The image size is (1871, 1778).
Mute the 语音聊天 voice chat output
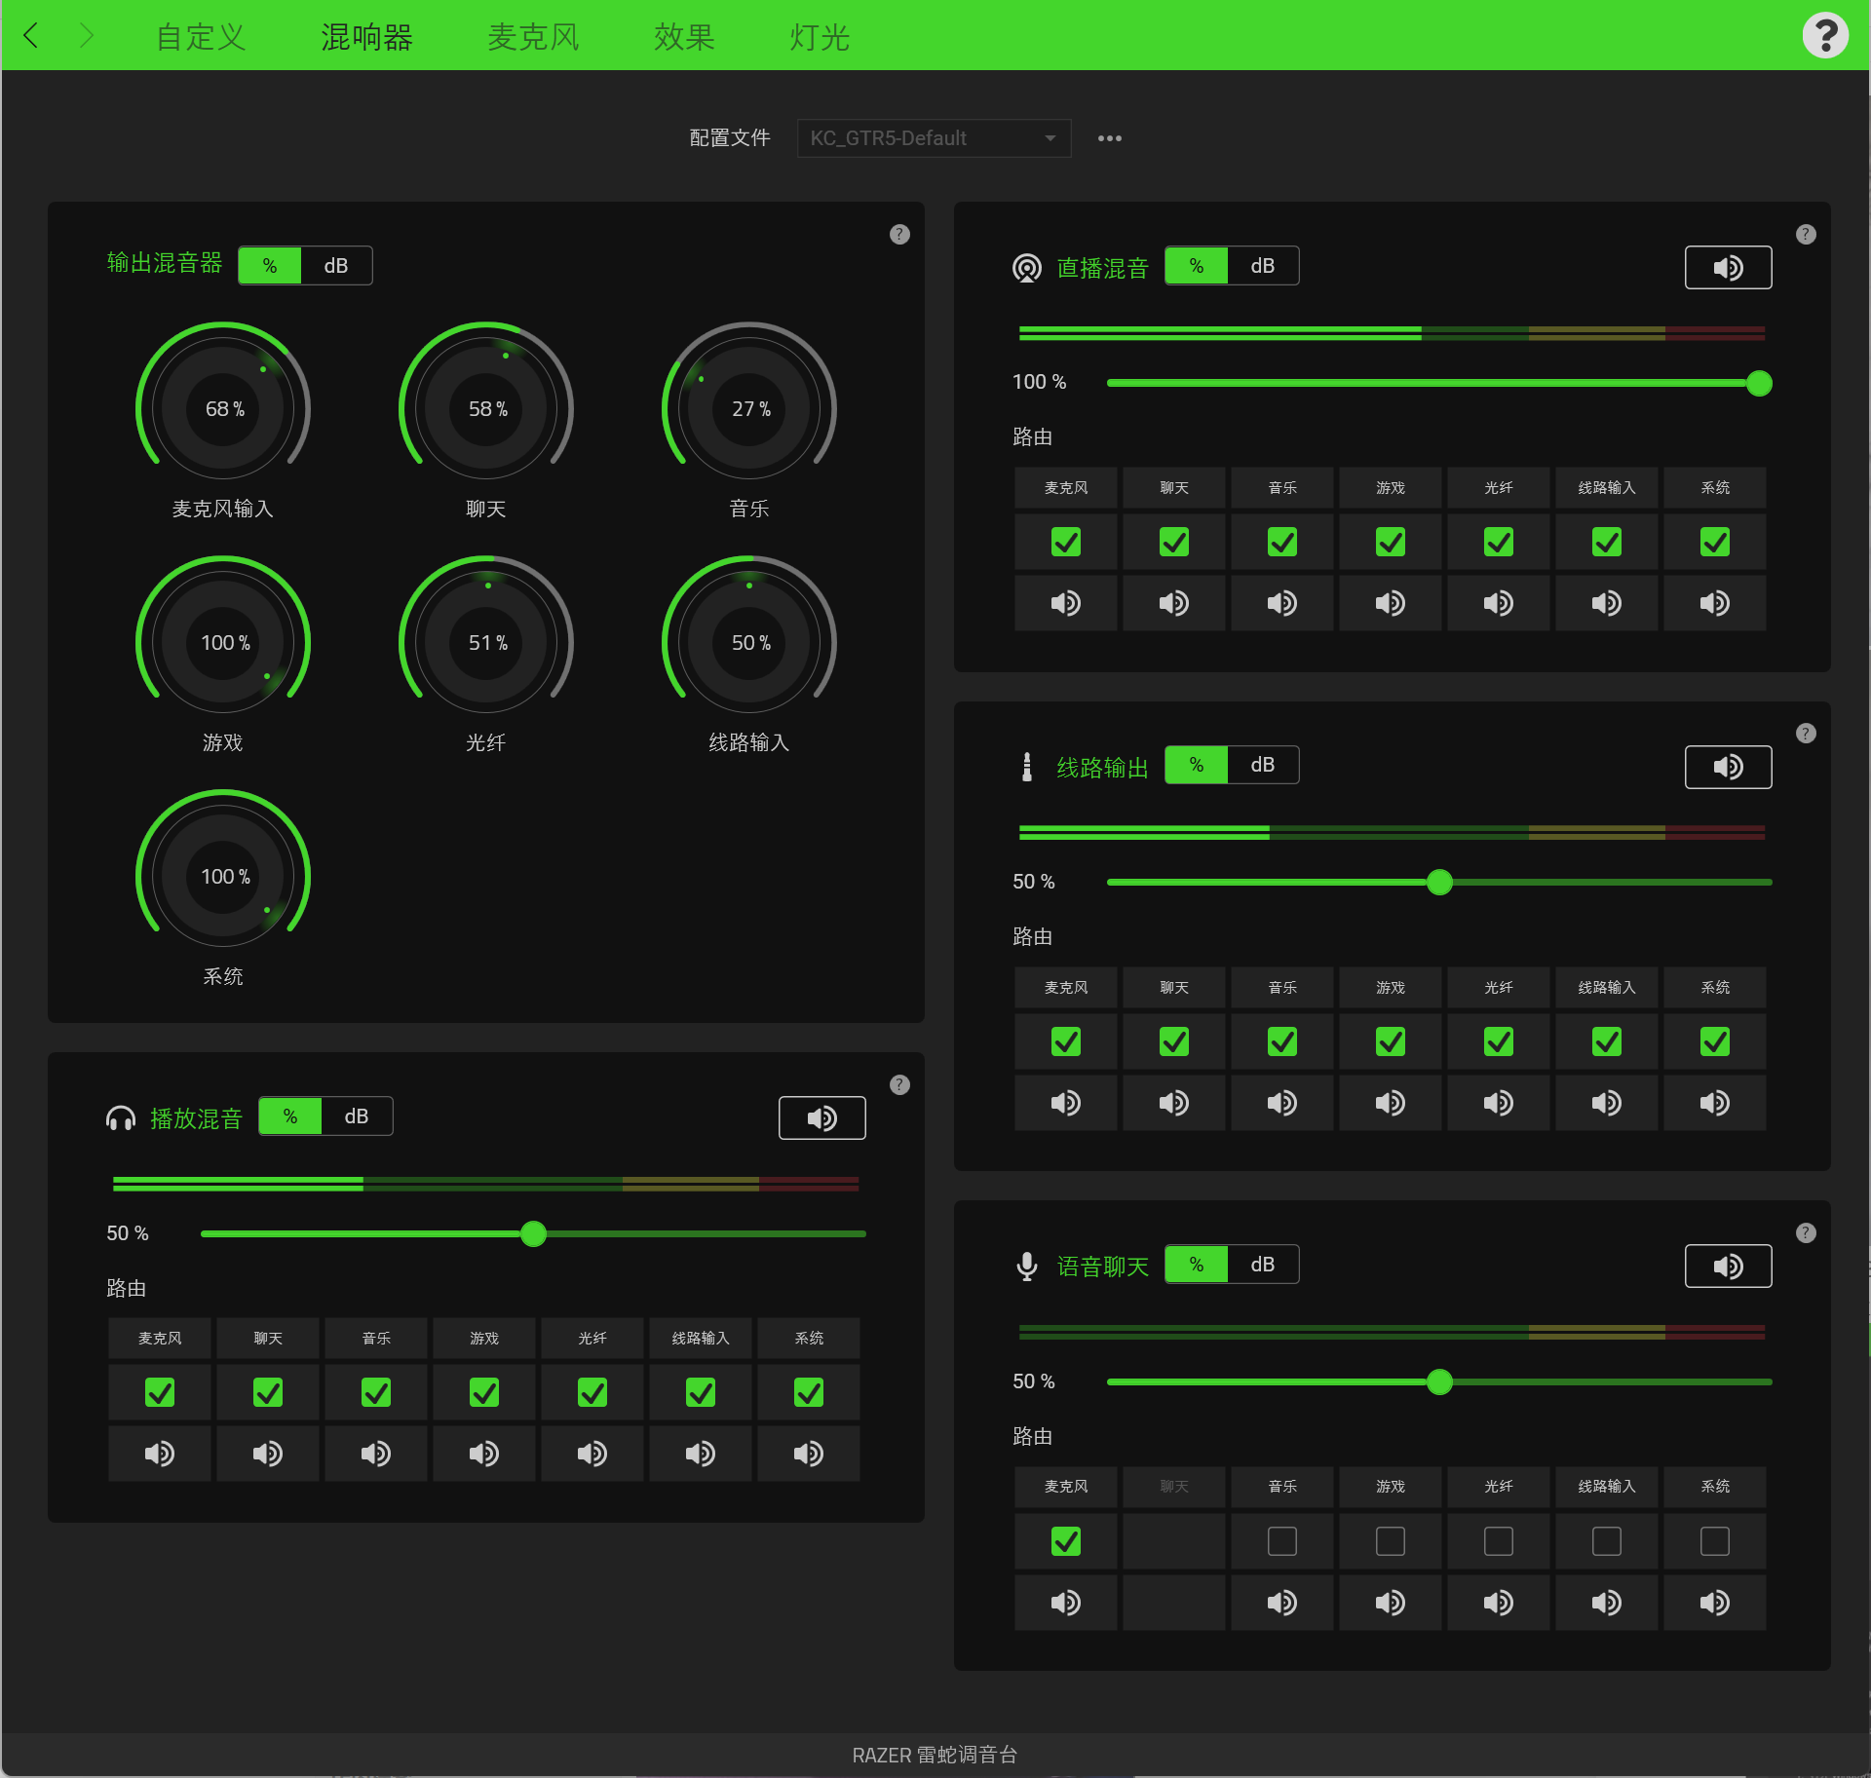pyautogui.click(x=1727, y=1267)
